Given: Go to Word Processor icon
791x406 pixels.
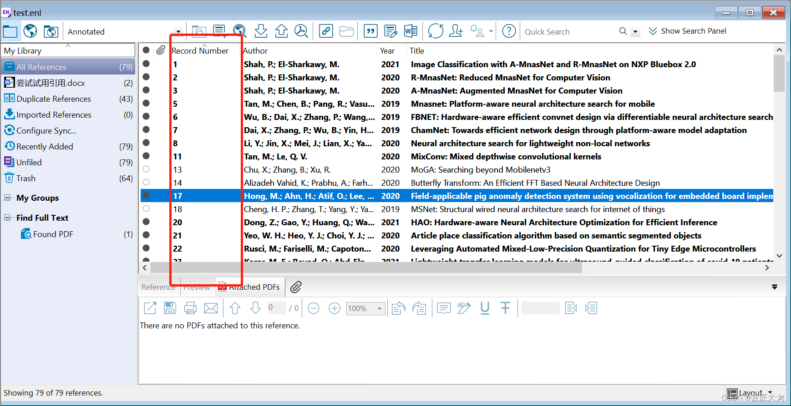Looking at the screenshot, I should pyautogui.click(x=411, y=31).
